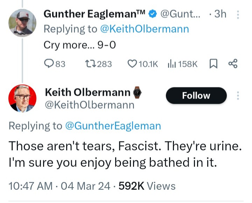
Task: Click Keith Olbermann's profile picture
Action: 22,98
